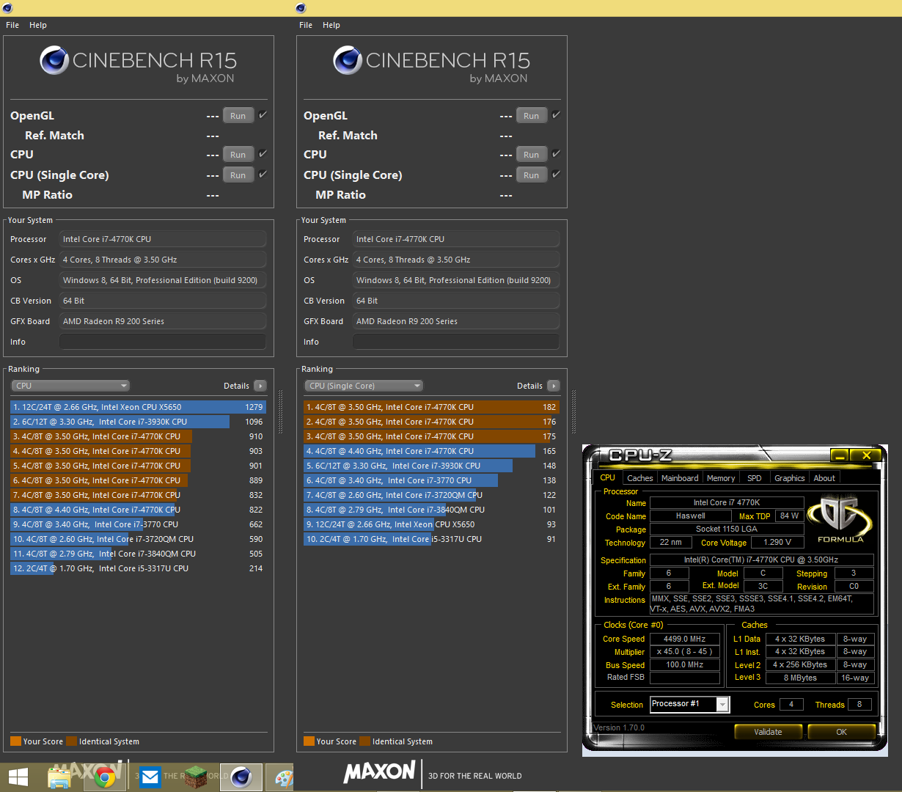The height and width of the screenshot is (792, 902).
Task: Open the CPU ranking dropdown in left window
Action: tap(70, 386)
